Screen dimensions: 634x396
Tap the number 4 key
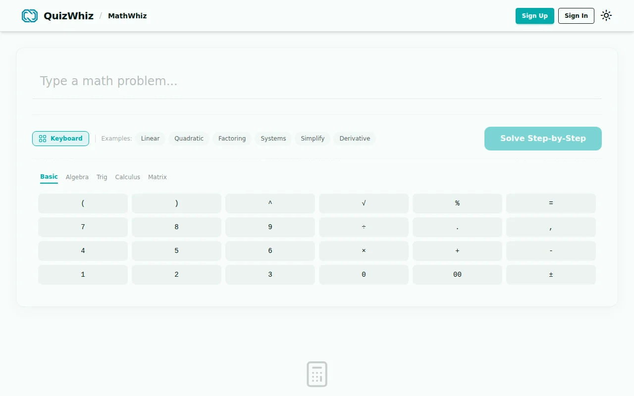[83, 251]
